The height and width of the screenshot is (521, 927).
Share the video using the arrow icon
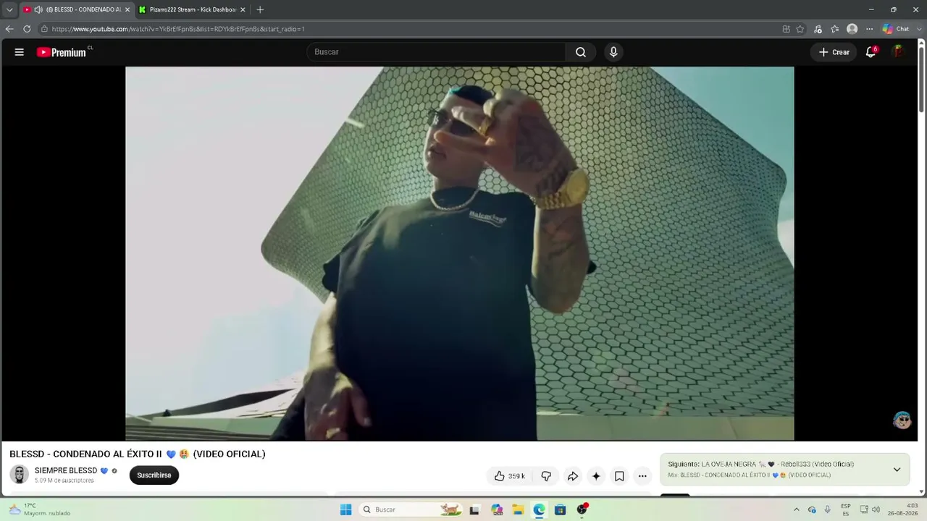[572, 476]
